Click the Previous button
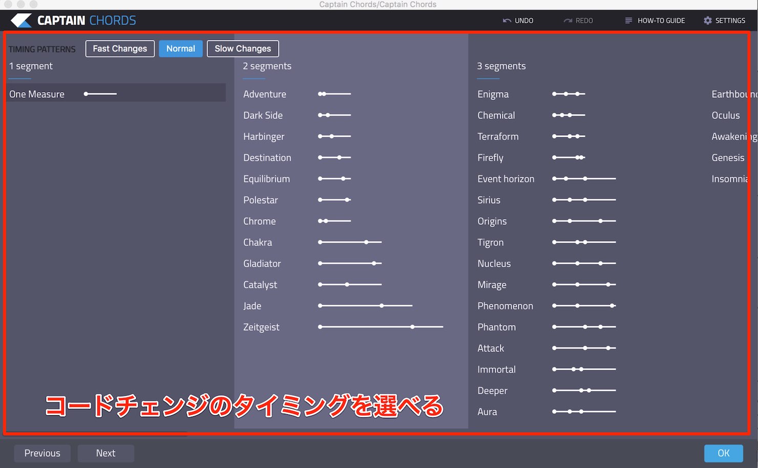The height and width of the screenshot is (468, 758). click(x=43, y=453)
